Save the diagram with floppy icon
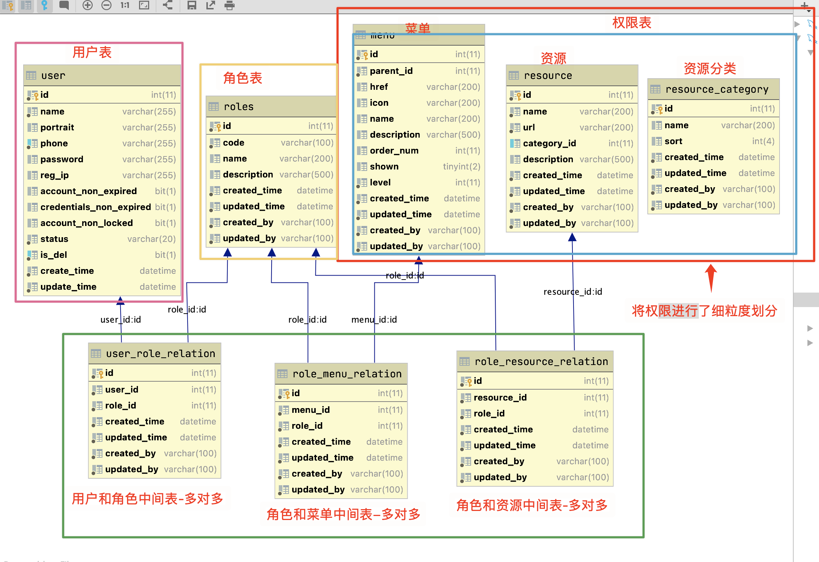Viewport: 819px width, 562px height. pyautogui.click(x=192, y=5)
